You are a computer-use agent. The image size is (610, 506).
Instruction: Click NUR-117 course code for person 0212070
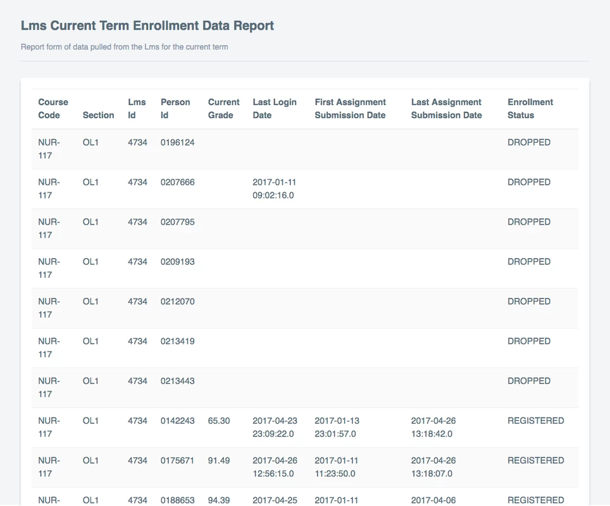point(49,308)
